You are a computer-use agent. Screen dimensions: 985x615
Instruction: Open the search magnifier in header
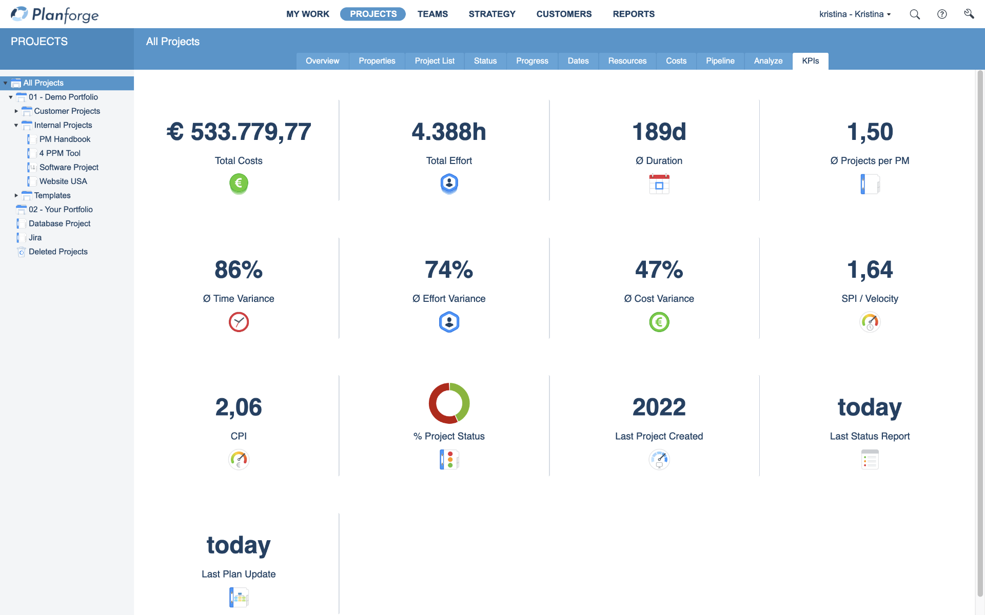coord(915,14)
